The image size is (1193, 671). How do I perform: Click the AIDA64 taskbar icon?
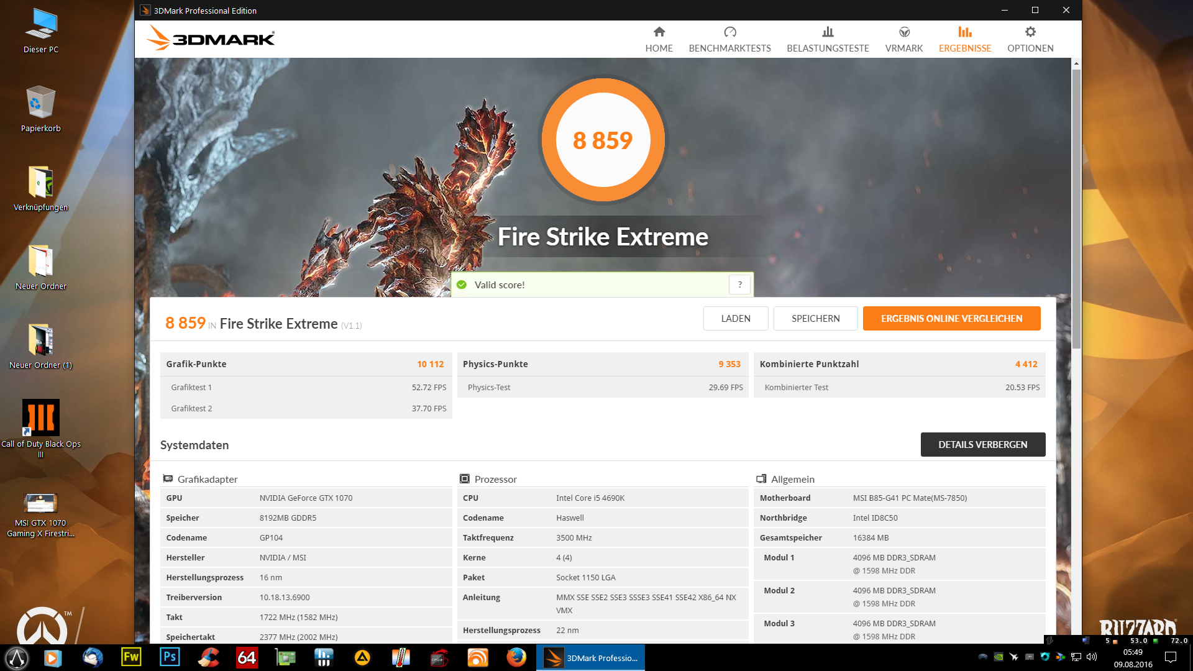coord(246,657)
